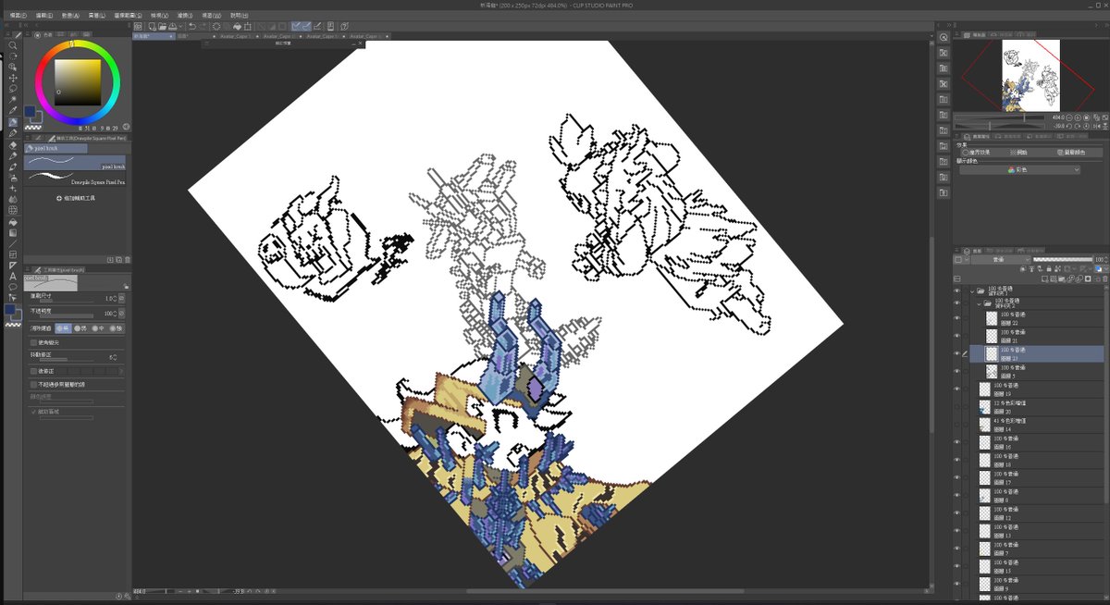Viewport: 1110px width, 605px height.
Task: Click the Open file icon in the command bar
Action: pos(162,26)
